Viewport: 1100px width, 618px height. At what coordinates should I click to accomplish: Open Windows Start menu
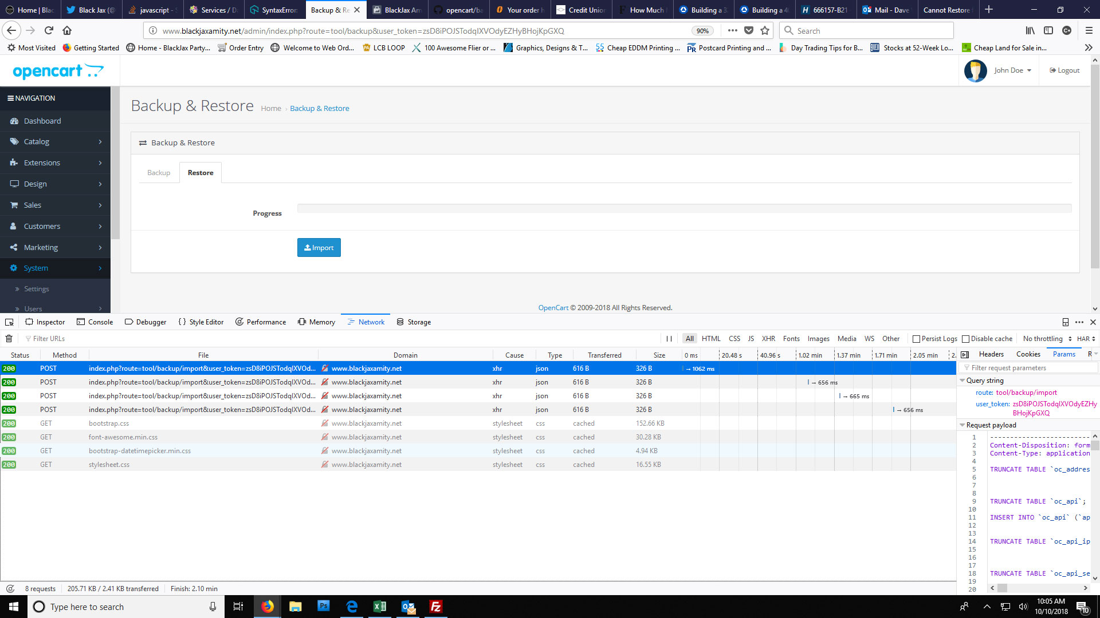tap(14, 607)
